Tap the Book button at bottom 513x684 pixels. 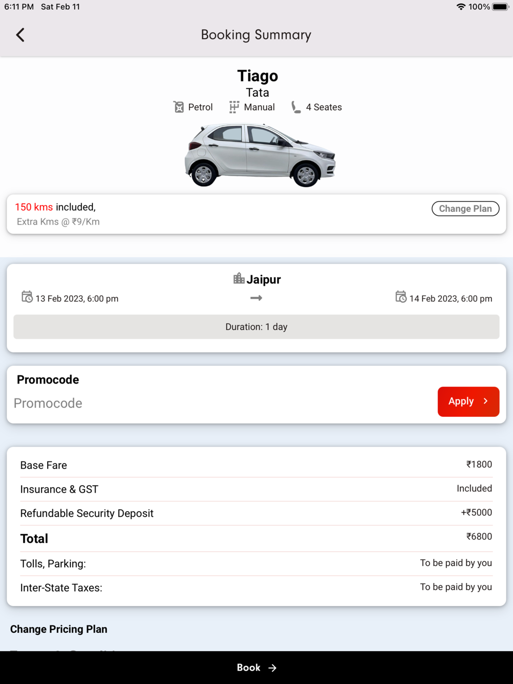(256, 668)
